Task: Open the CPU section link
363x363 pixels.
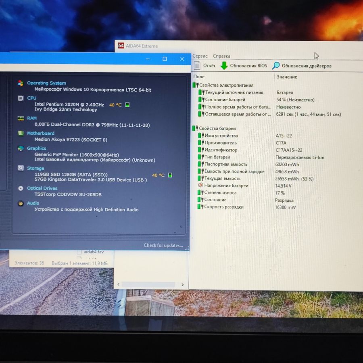Action: 32,98
